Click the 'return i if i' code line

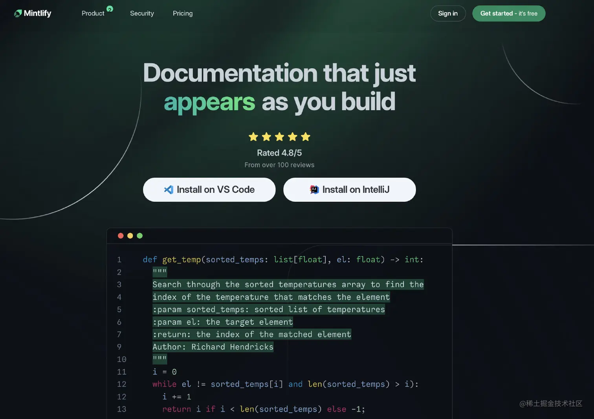coord(264,409)
